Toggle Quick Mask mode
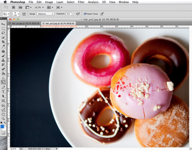192x150 pixels. pyautogui.click(x=3, y=133)
